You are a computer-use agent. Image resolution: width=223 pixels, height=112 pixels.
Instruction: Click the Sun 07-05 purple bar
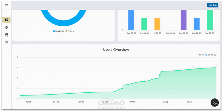pos(184,20)
